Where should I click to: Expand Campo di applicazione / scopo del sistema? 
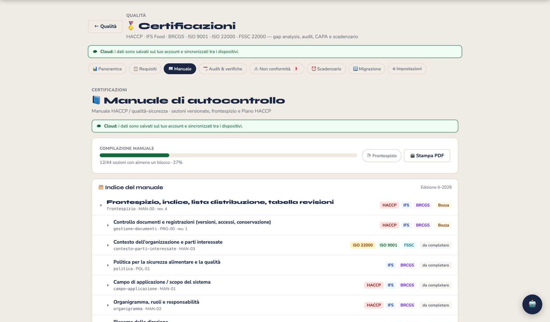(108, 285)
